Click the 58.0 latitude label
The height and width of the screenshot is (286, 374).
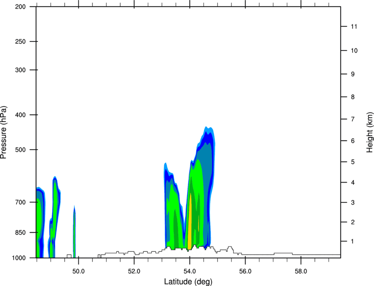pos(301,271)
